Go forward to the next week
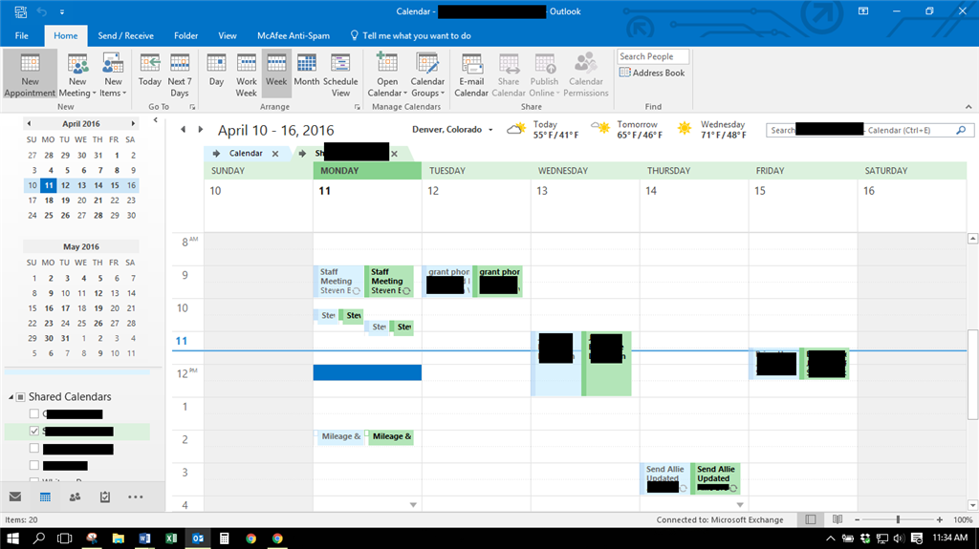The image size is (979, 549). tap(201, 130)
